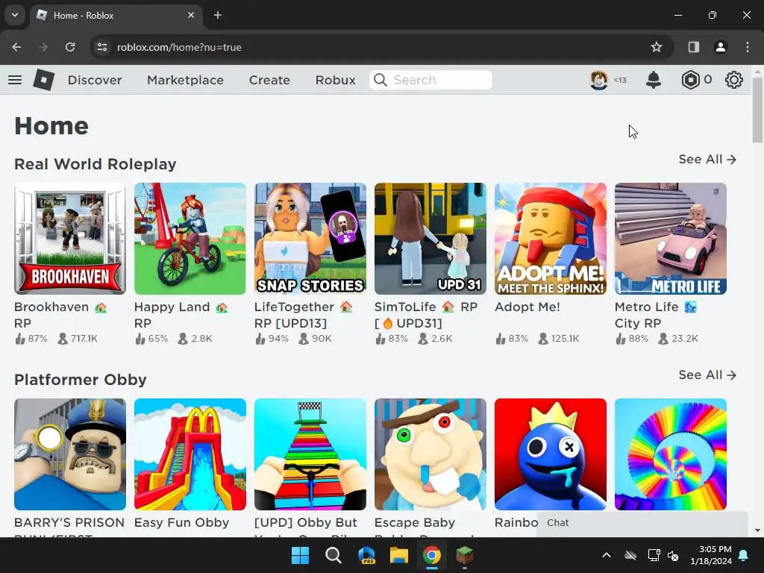This screenshot has height=573, width=764.
Task: Open the avatar profile icon
Action: (x=599, y=80)
